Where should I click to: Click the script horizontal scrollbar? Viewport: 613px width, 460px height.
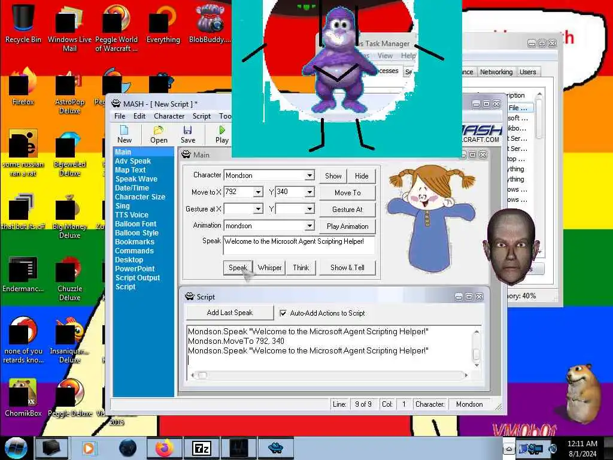[x=329, y=375]
